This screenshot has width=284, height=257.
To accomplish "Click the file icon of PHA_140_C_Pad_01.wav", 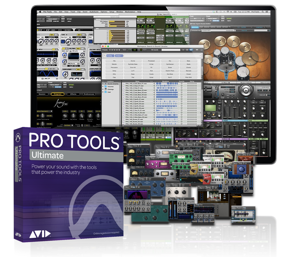I will (124, 88).
